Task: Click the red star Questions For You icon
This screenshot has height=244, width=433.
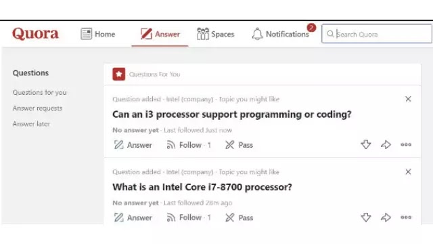Action: tap(119, 74)
